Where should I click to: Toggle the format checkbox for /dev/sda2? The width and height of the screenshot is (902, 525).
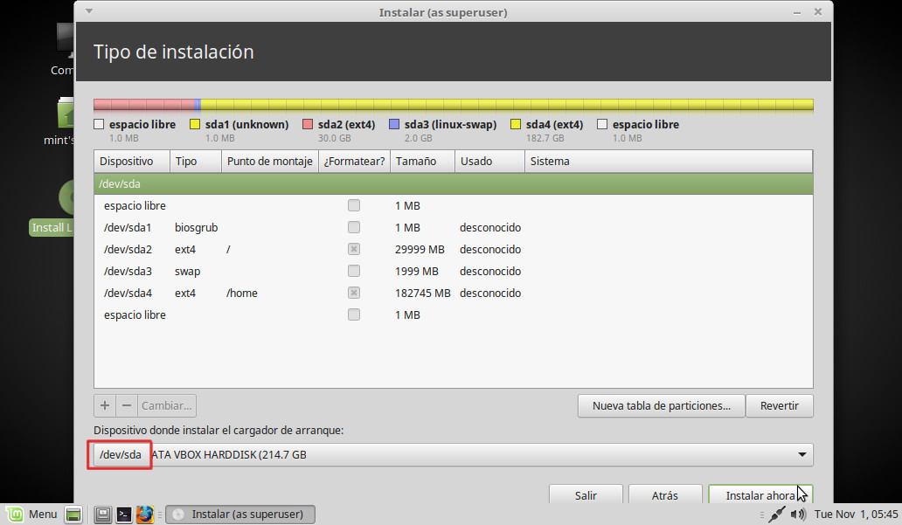pos(353,249)
